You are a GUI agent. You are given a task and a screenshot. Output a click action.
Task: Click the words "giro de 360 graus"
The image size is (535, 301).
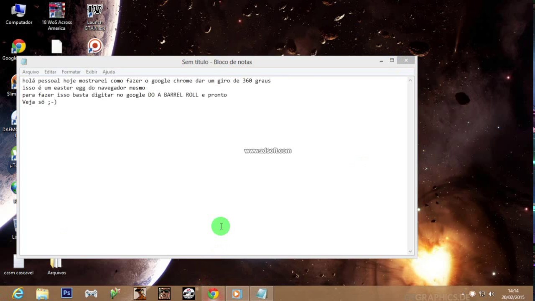click(x=244, y=81)
